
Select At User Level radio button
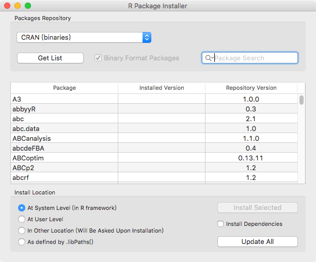click(22, 219)
